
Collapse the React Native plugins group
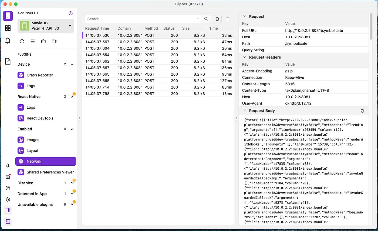click(72, 97)
